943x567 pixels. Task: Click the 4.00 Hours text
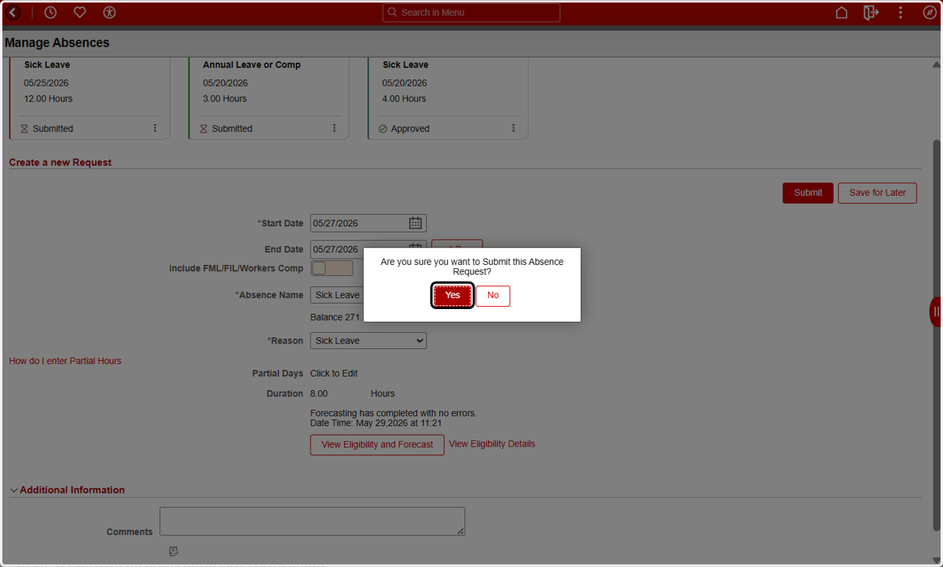point(404,99)
